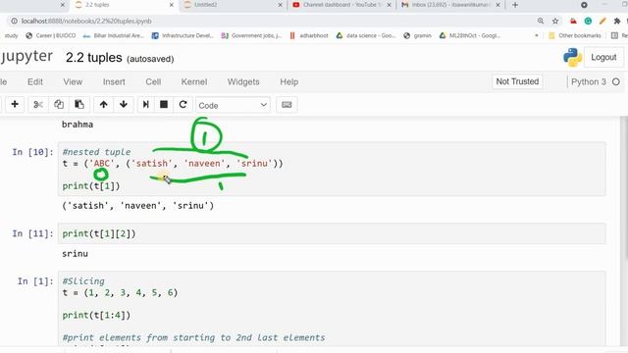
Task: Open the data science Google bookmark
Action: (365, 35)
